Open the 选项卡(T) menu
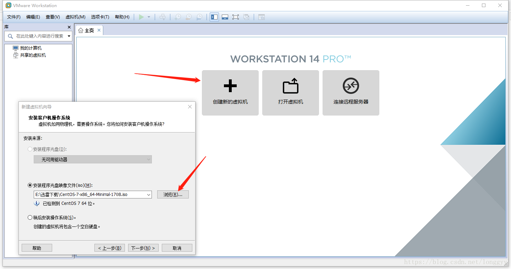Viewport: 511px width, 269px height. click(x=100, y=17)
